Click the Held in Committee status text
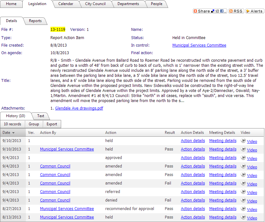This screenshot has width=265, height=222. pos(189,38)
